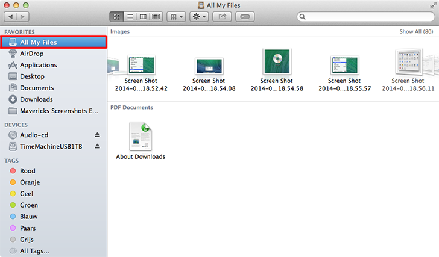
Task: Zoom the window with the green button
Action: 26,5
